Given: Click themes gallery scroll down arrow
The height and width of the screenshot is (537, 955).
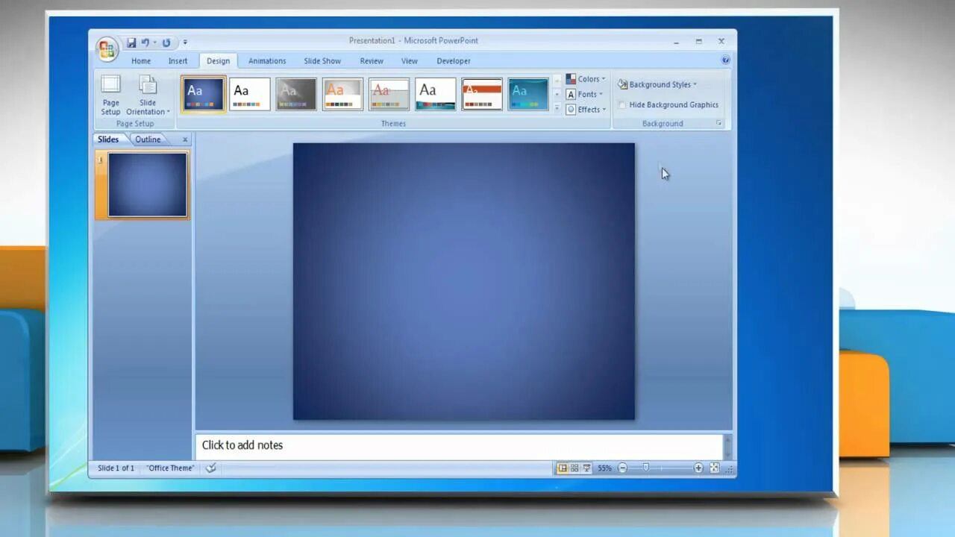Looking at the screenshot, I should pos(557,94).
